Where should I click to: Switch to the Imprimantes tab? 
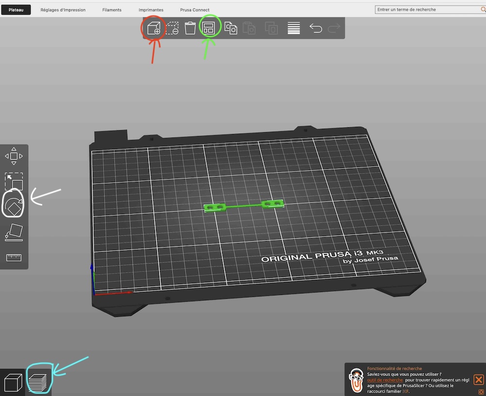click(151, 10)
